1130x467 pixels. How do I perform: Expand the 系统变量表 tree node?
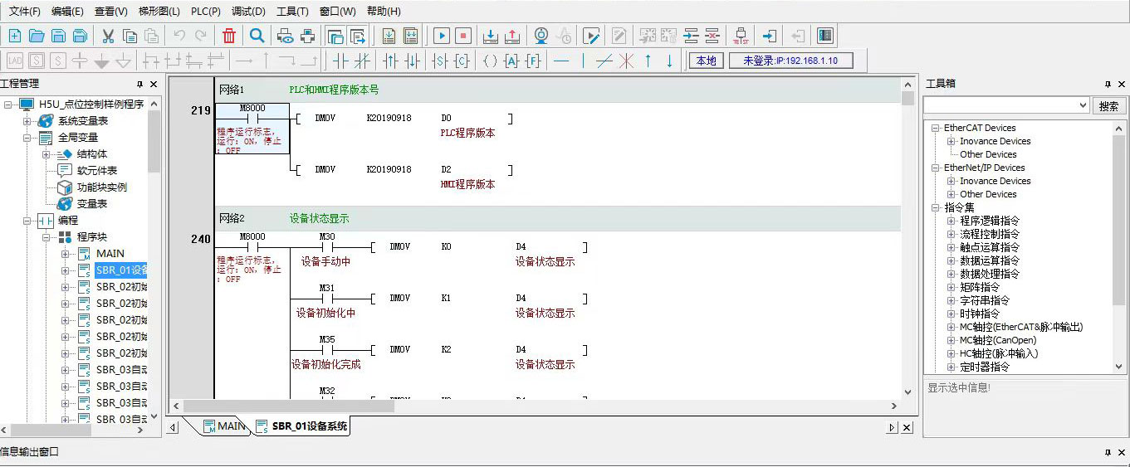pos(27,121)
